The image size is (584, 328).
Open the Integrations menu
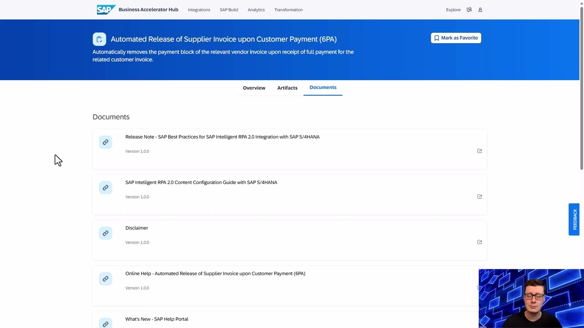[199, 10]
